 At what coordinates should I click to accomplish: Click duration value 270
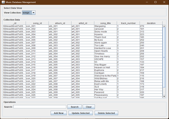[x=151, y=26]
